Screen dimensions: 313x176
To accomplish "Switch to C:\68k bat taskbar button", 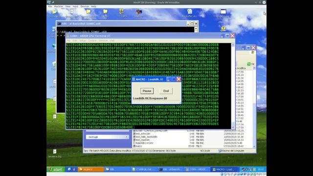I will (x=144, y=169).
